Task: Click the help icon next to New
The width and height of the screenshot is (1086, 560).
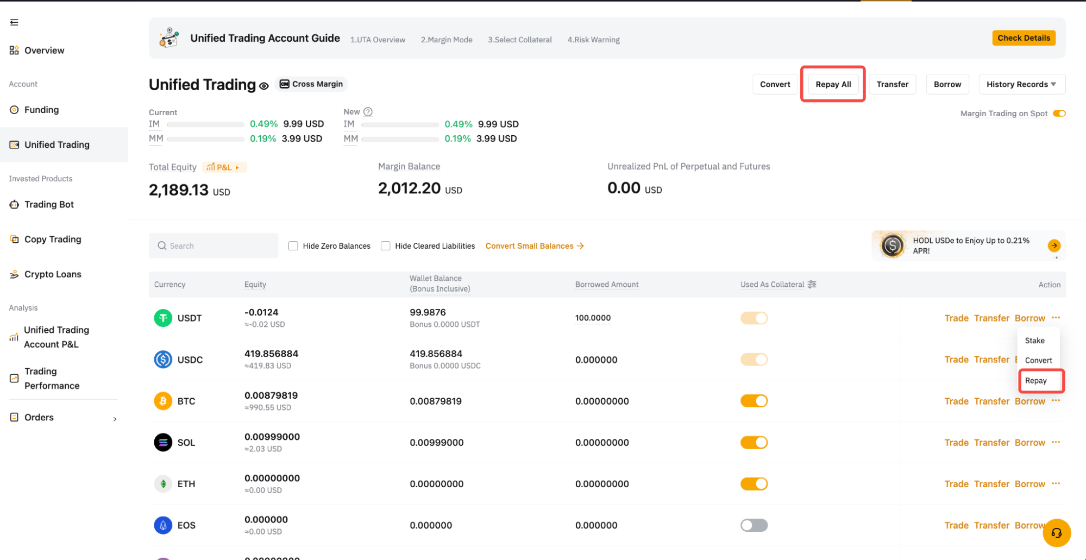Action: click(x=368, y=112)
